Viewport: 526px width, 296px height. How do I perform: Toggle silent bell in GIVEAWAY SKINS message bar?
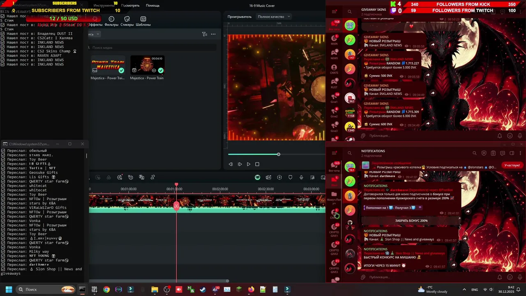(500, 136)
